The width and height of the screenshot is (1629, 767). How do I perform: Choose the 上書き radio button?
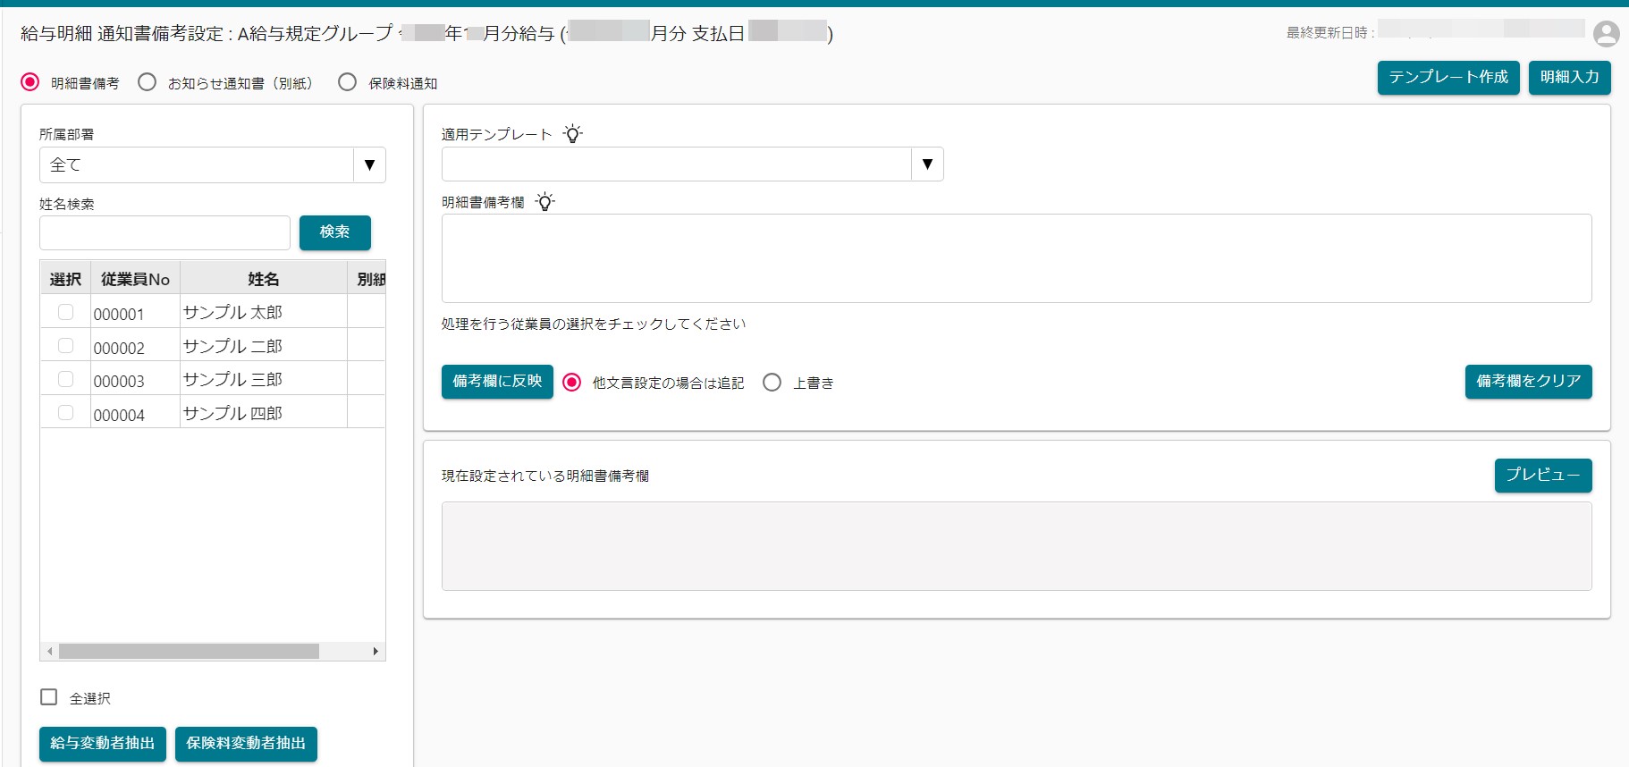click(772, 383)
